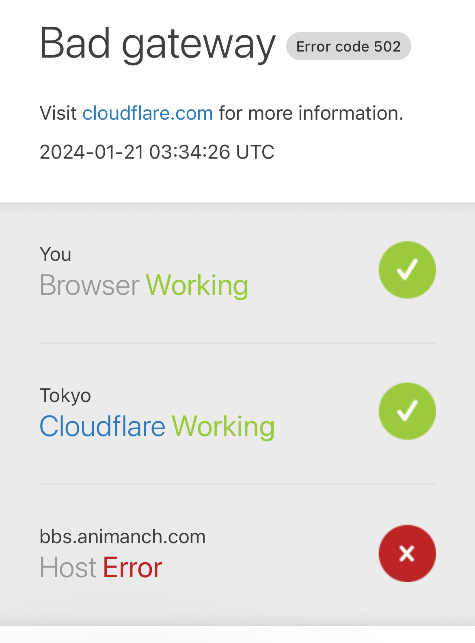Click the "You" label
This screenshot has width=475, height=643.
point(56,255)
